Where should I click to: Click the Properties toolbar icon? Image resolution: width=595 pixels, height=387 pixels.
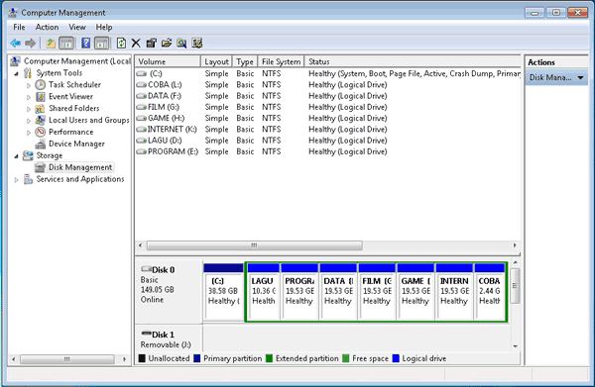151,44
